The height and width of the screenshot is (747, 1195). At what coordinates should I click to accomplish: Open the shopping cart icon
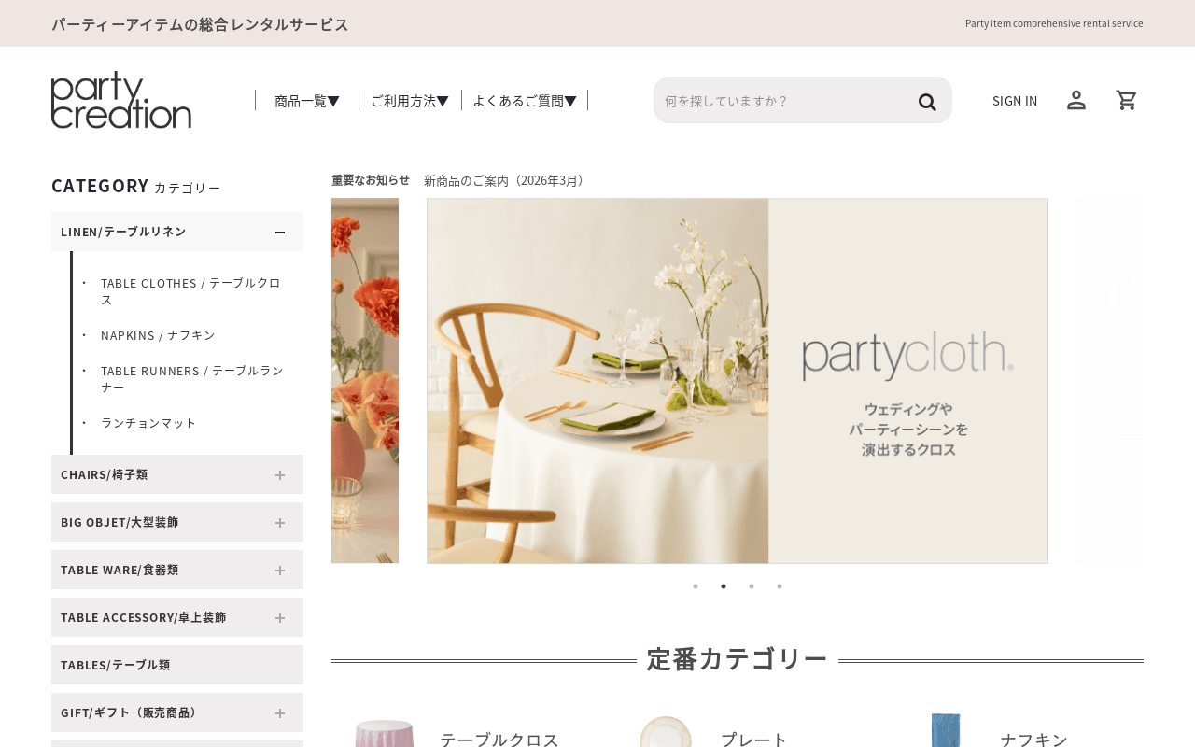point(1127,100)
